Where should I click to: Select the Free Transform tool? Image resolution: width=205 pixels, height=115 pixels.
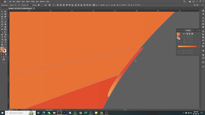click(x=5, y=29)
